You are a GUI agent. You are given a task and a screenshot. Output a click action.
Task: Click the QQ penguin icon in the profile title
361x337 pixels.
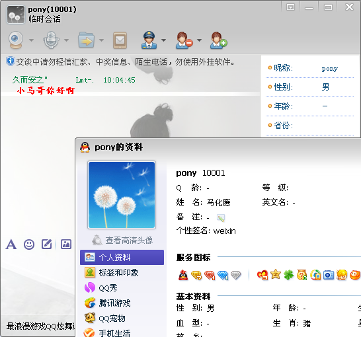click(x=85, y=147)
